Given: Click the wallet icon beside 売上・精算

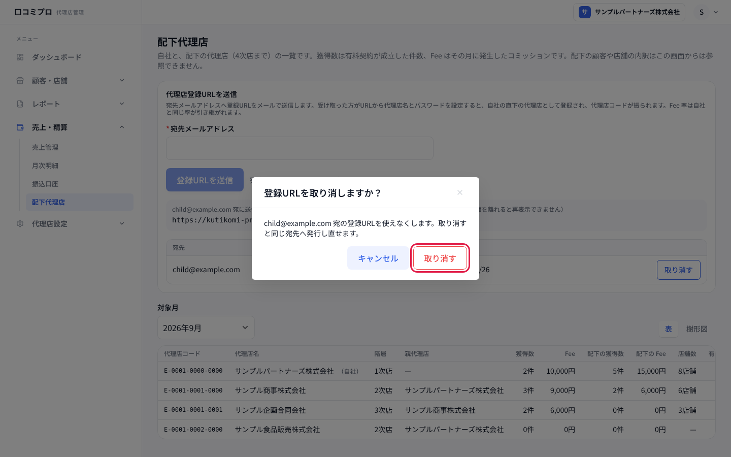Looking at the screenshot, I should point(20,127).
